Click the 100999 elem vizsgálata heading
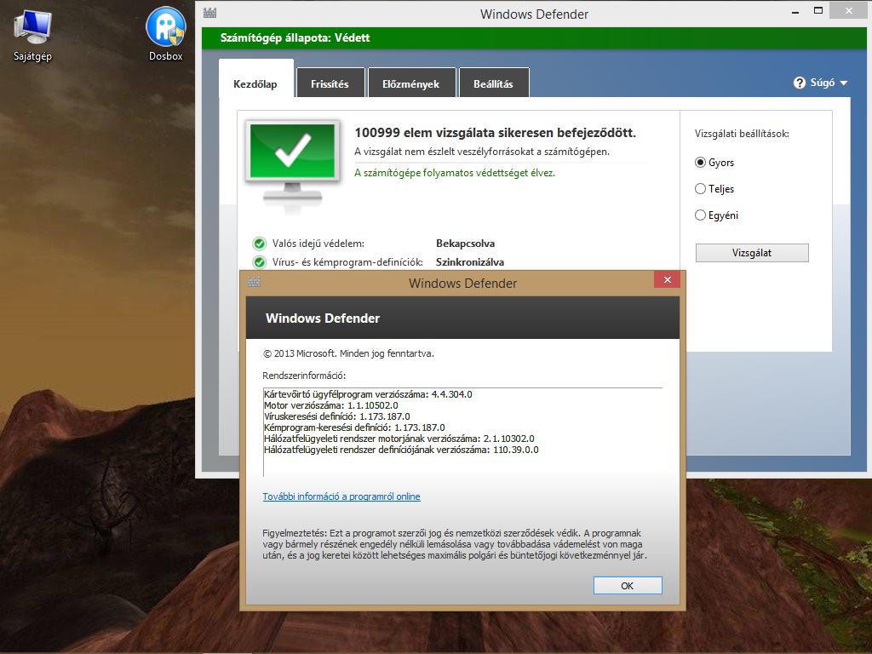Image resolution: width=872 pixels, height=654 pixels. coord(495,133)
